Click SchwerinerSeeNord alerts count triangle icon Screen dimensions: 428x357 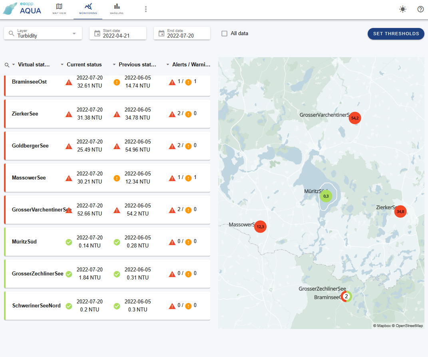[172, 306]
